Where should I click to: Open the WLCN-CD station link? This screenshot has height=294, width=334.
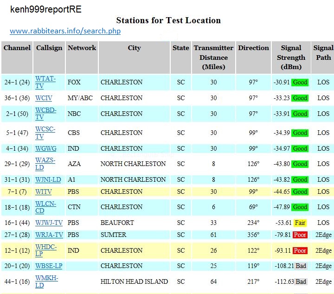click(46, 207)
